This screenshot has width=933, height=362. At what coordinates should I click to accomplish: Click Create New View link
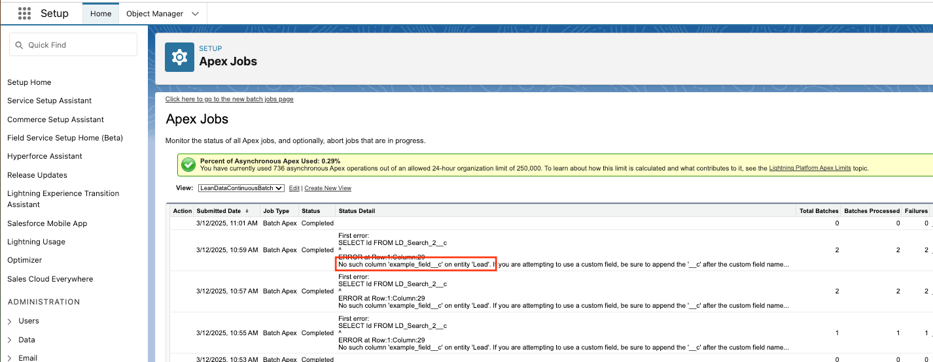pos(328,188)
